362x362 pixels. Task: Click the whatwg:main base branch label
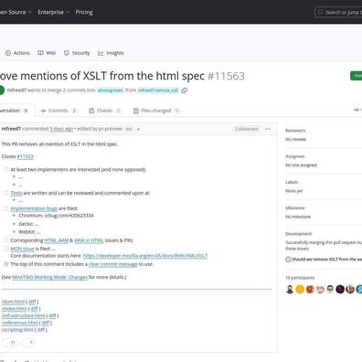click(x=111, y=90)
